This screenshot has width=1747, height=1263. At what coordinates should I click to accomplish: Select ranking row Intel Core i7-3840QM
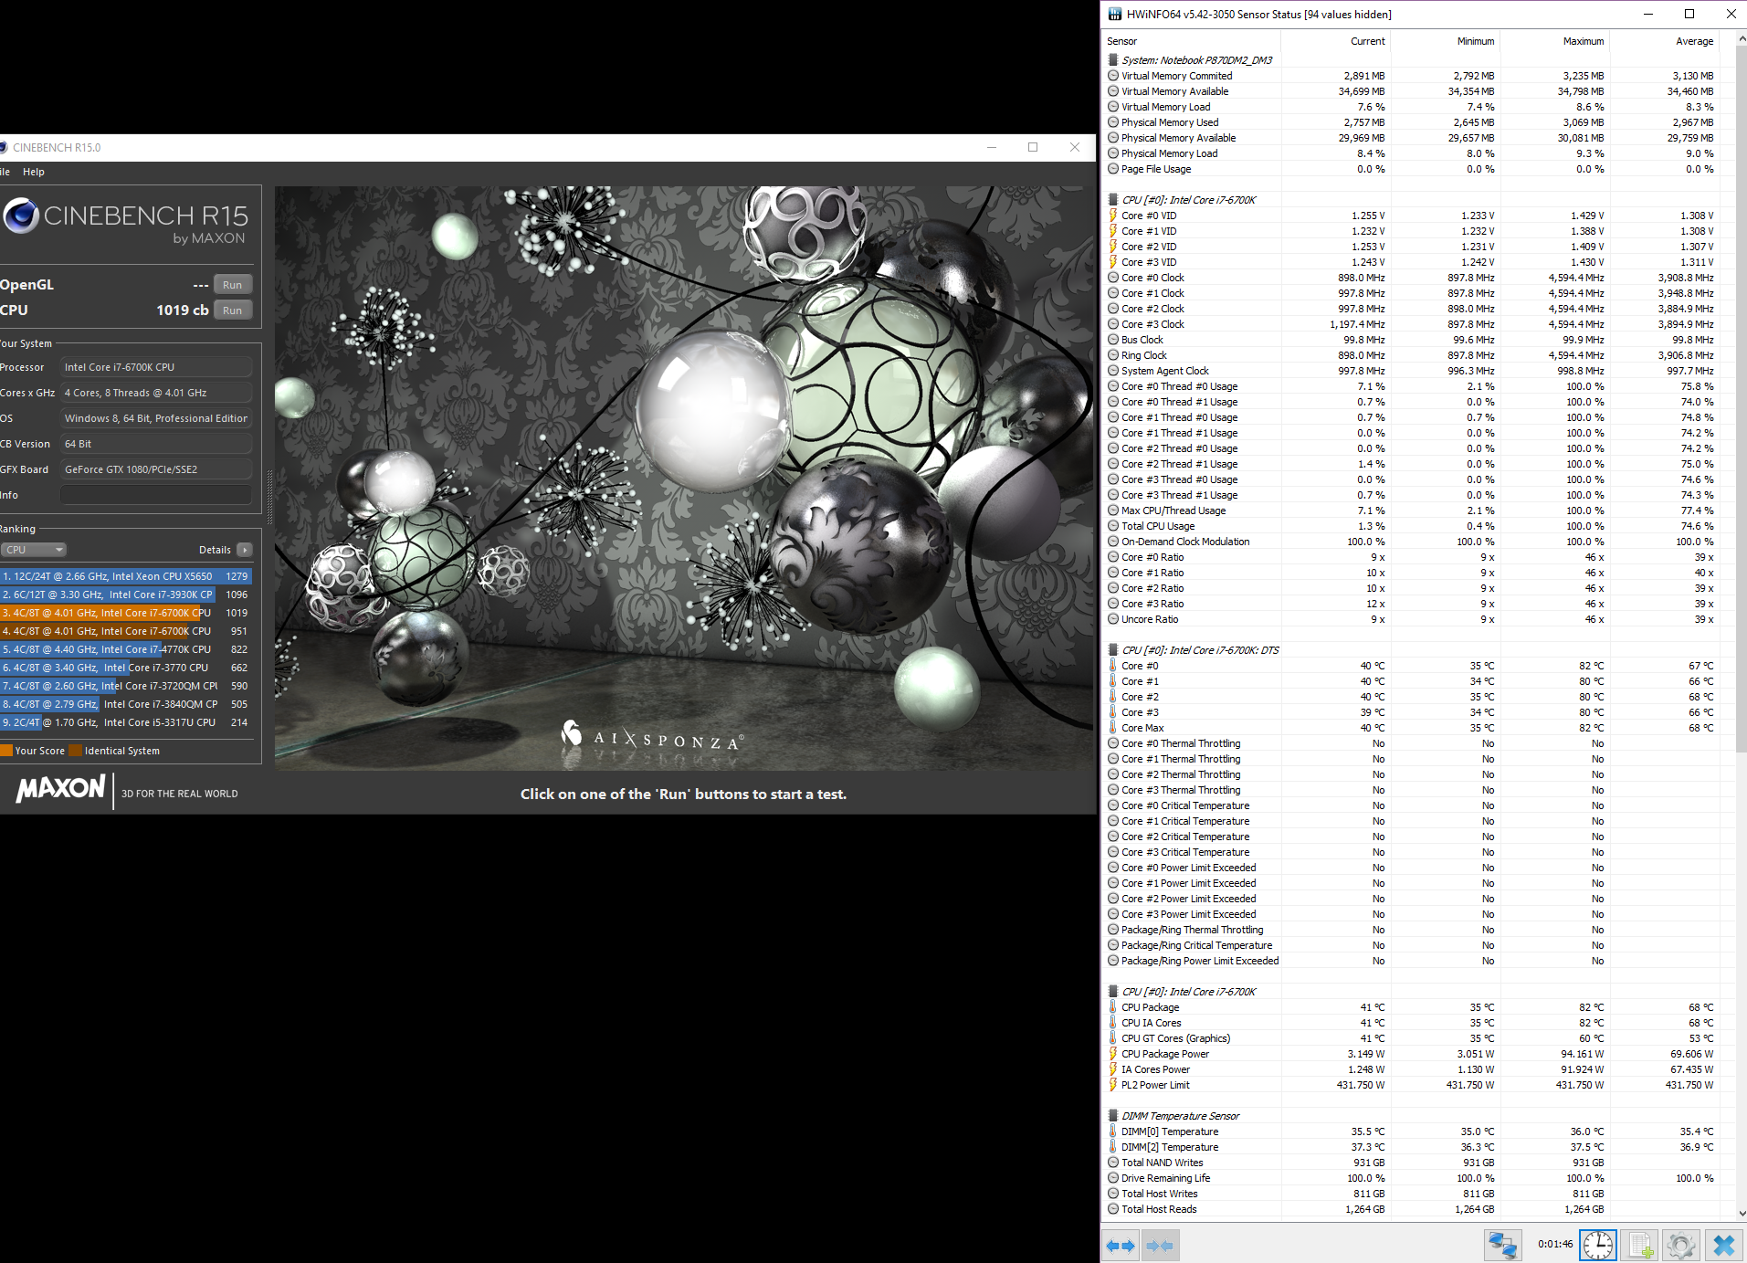(x=126, y=704)
